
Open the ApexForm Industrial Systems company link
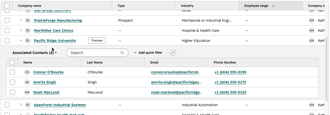coord(60,105)
